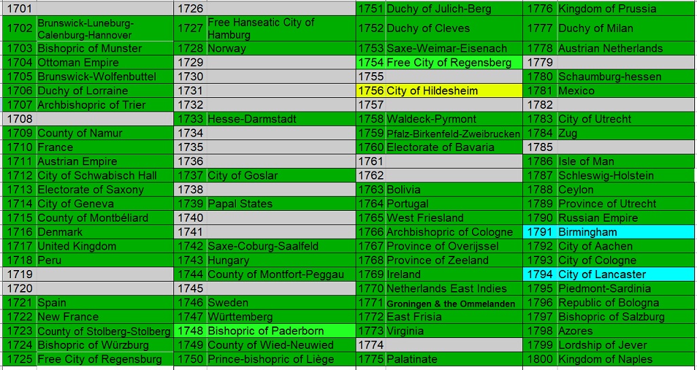Click the "Duchy of Cleves" cell
Screen dimensions: 697x370
[x=454, y=29]
